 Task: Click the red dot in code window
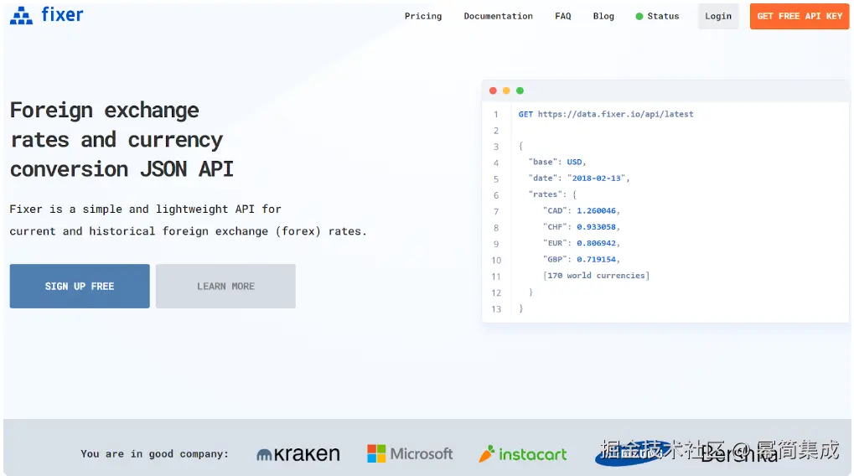pos(493,91)
